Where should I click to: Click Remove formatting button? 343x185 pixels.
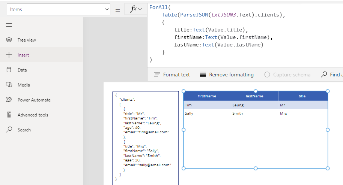click(227, 75)
